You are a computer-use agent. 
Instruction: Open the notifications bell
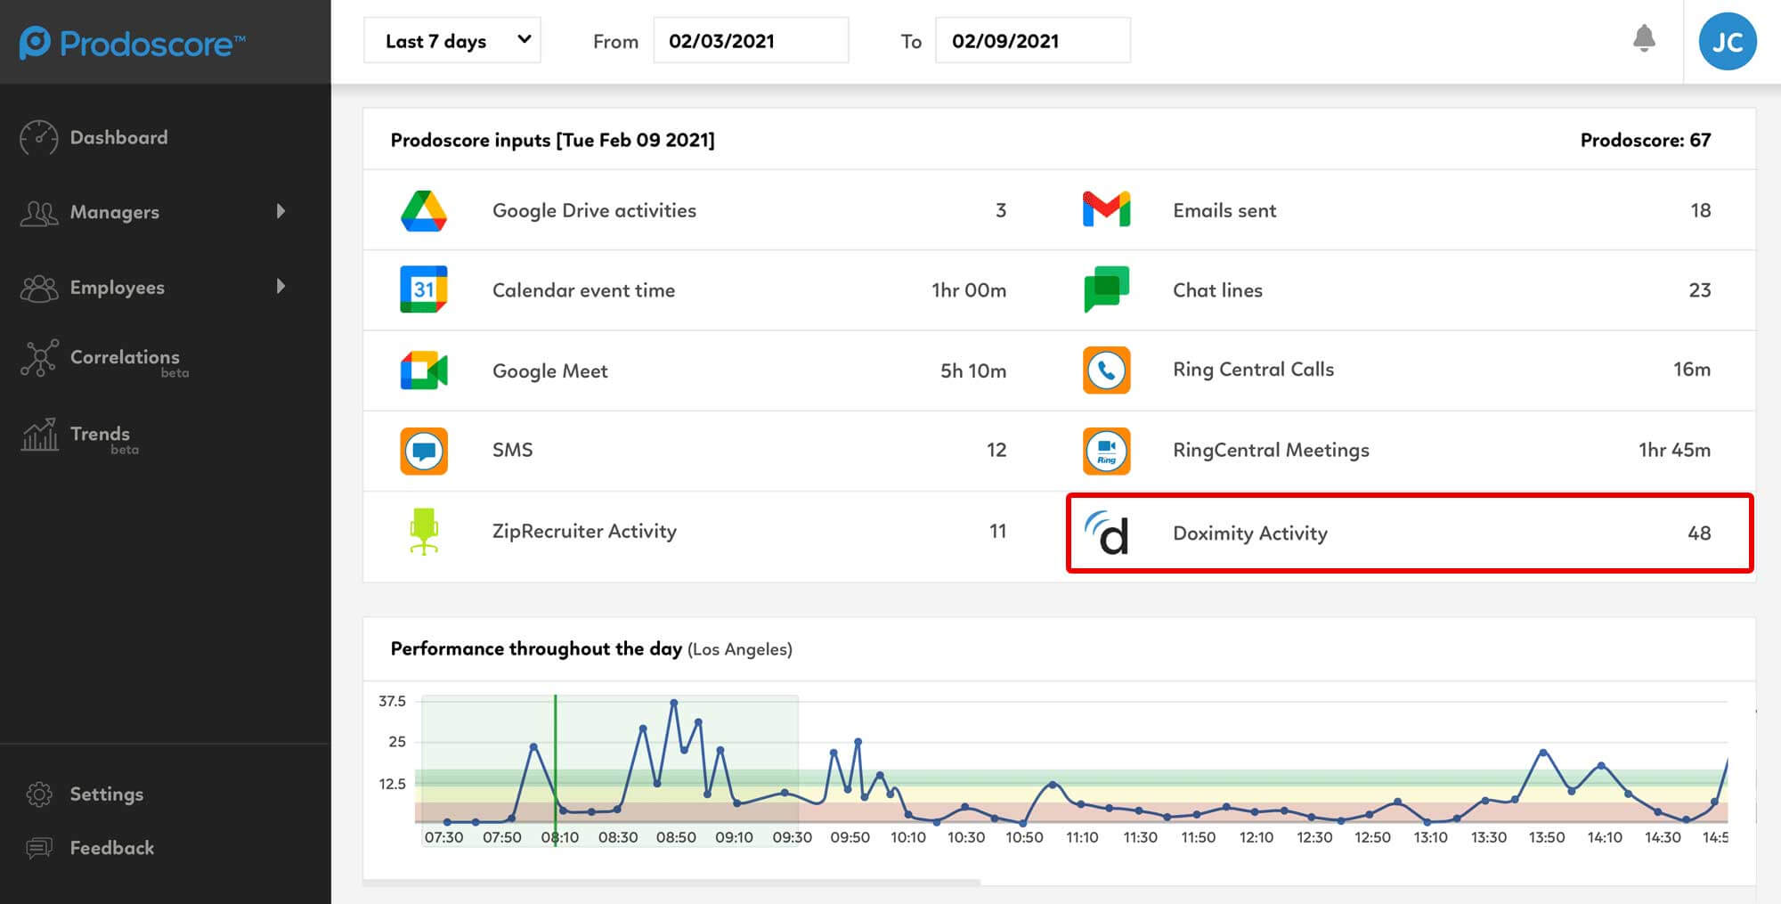[1644, 39]
